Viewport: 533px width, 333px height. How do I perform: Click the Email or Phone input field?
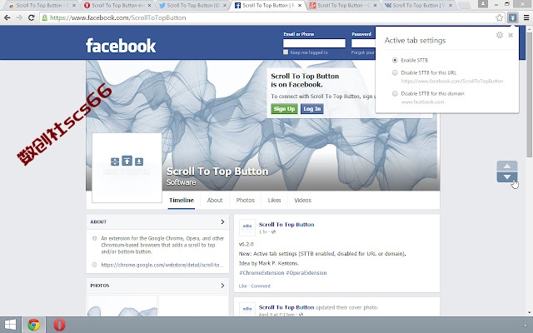(314, 43)
